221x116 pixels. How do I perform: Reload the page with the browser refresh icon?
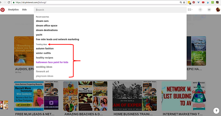9,2
